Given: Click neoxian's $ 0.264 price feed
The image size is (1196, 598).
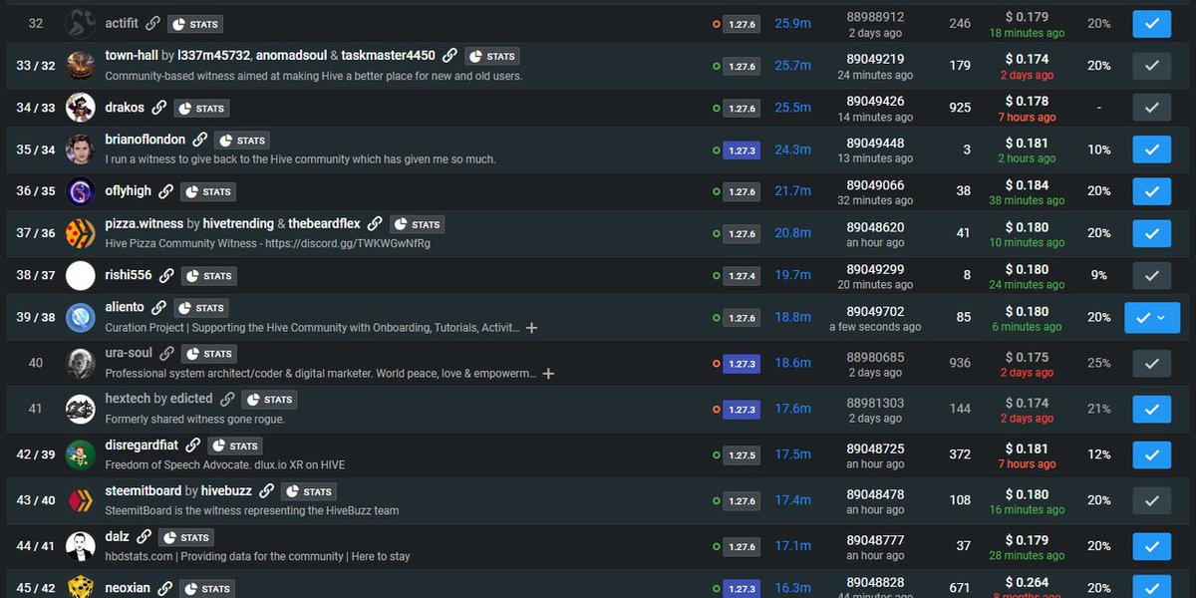Looking at the screenshot, I should pyautogui.click(x=1027, y=582).
